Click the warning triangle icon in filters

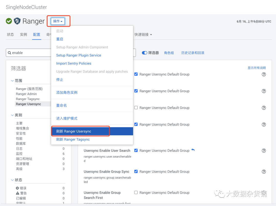point(18,193)
